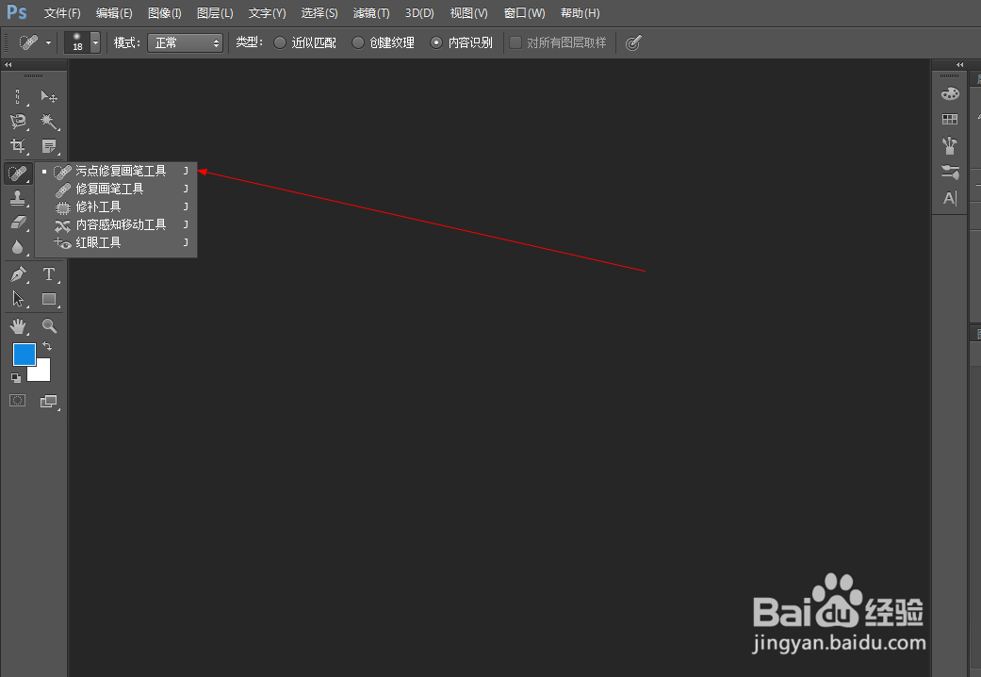The height and width of the screenshot is (677, 981).
Task: Collapse the left toolbar double-arrow
Action: (x=8, y=64)
